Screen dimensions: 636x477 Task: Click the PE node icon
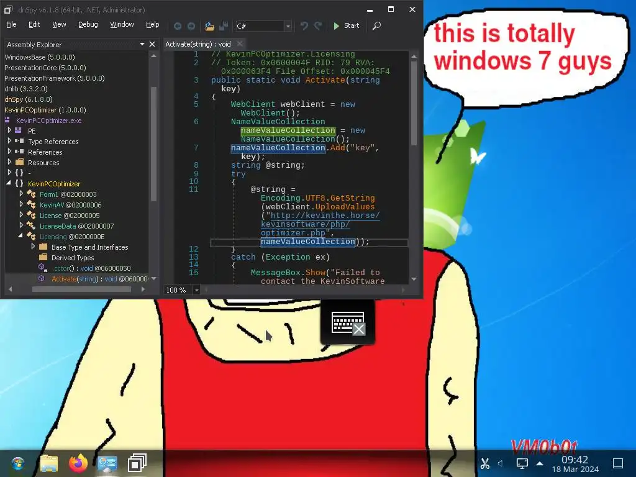point(19,130)
